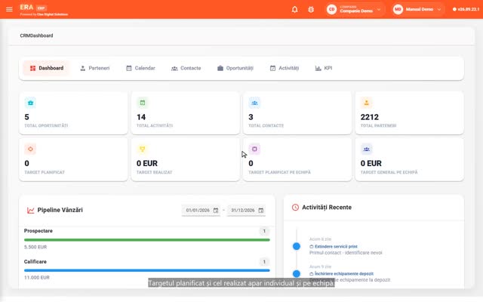
Task: Click the Pipeline Vânzări chart icon
Action: pos(30,210)
